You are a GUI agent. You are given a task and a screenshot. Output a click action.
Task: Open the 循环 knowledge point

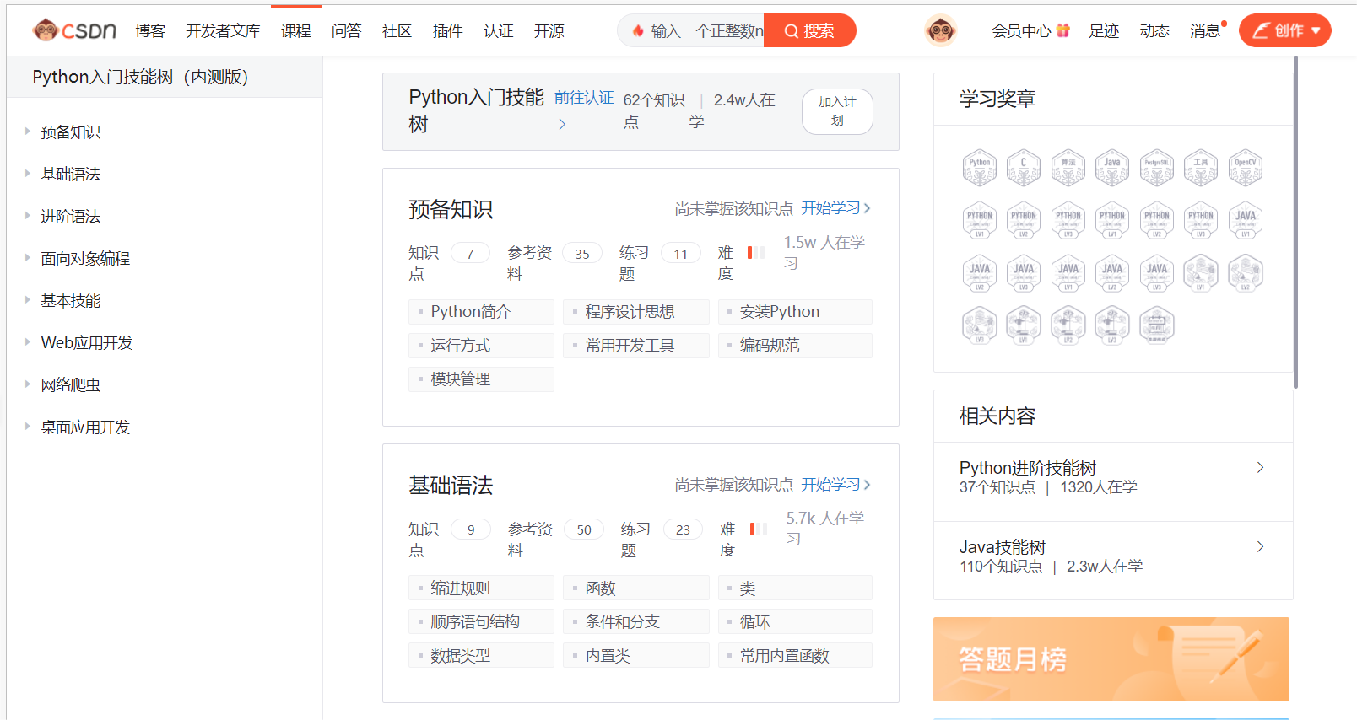(795, 621)
